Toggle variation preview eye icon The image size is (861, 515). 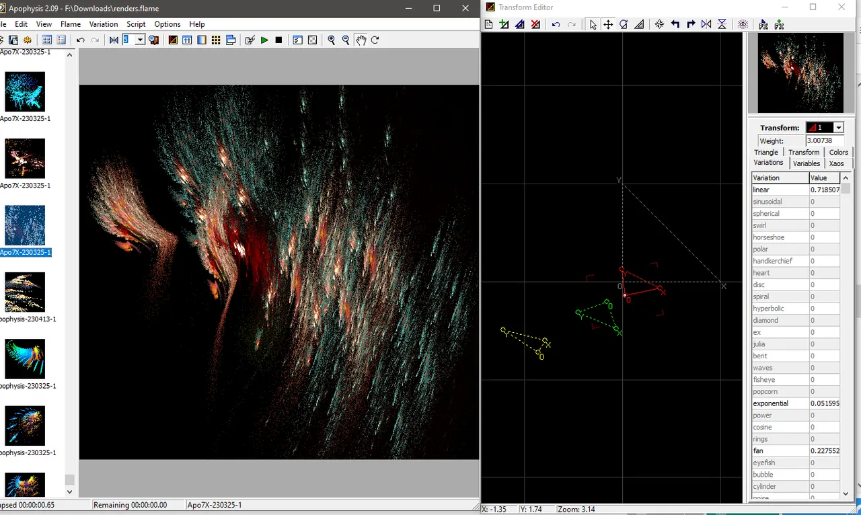[743, 25]
